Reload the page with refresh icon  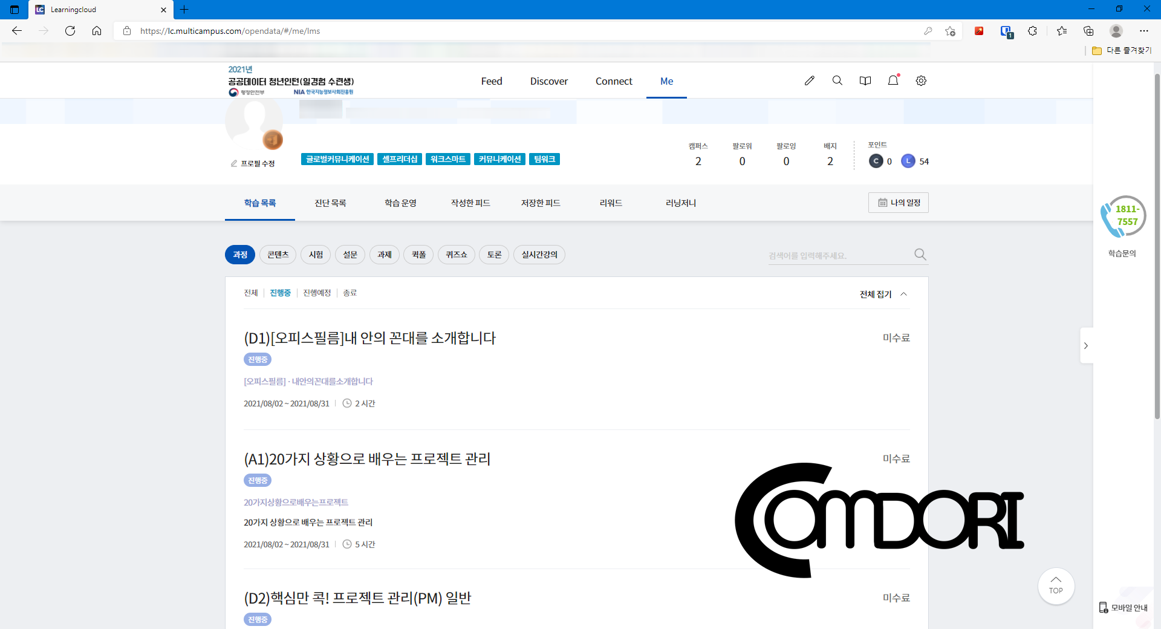coord(70,31)
